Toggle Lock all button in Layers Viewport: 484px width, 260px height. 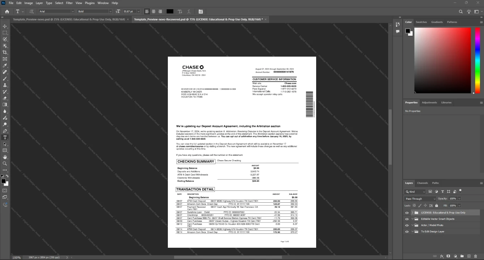[436, 205]
